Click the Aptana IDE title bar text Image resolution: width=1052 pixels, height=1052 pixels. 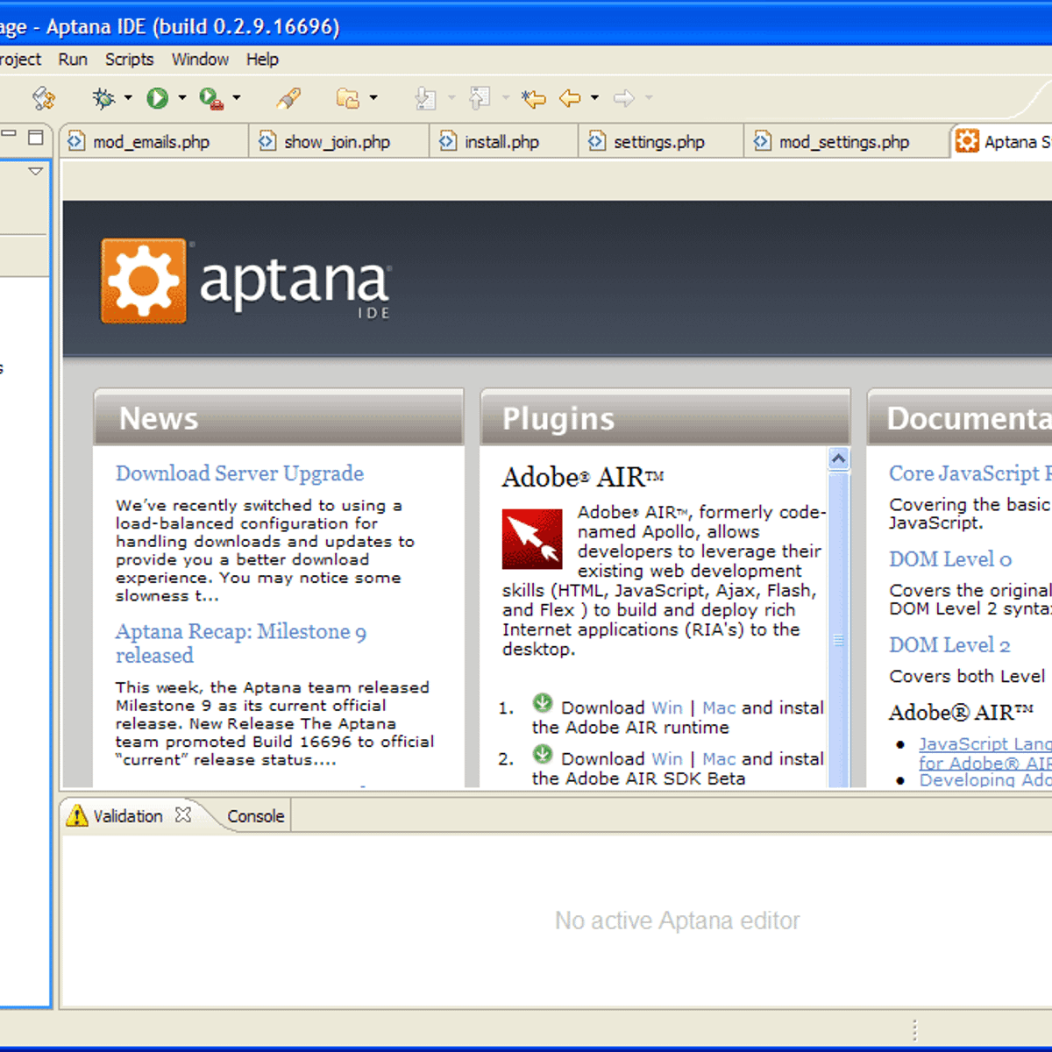click(170, 26)
